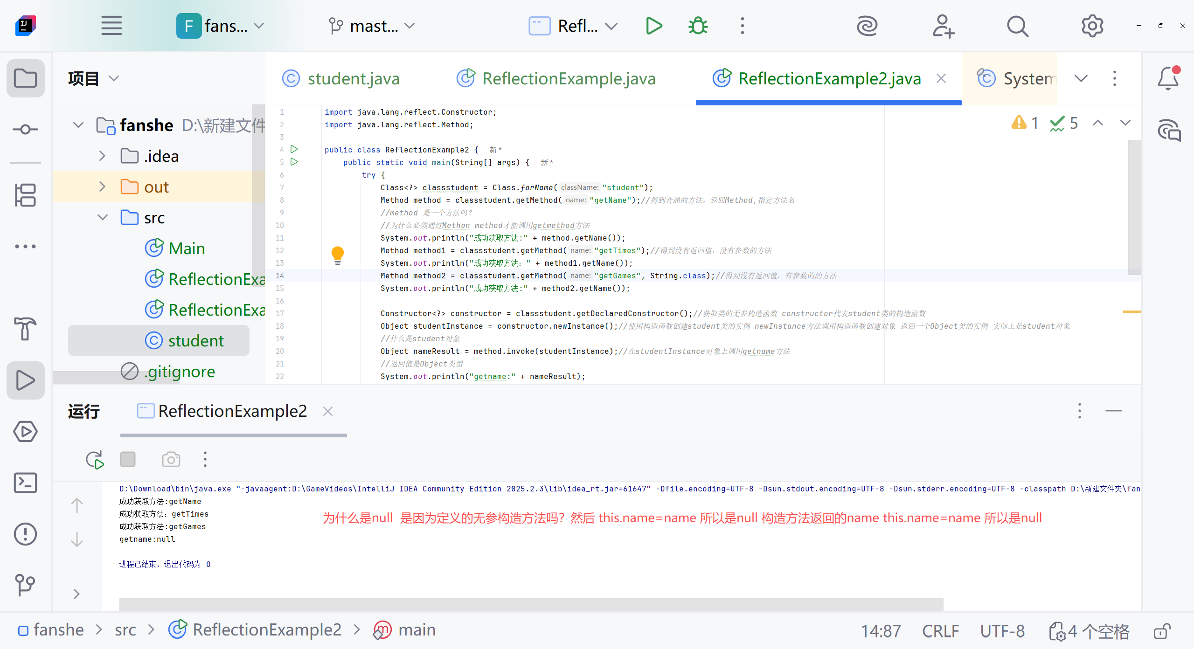Toggle the Project tool window folder icon
Image resolution: width=1194 pixels, height=649 pixels.
(x=25, y=78)
